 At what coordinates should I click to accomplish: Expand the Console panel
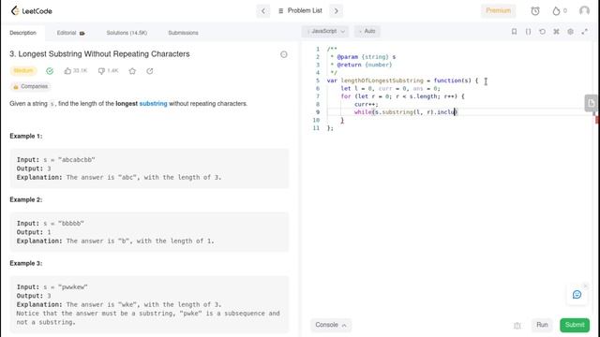(x=331, y=325)
